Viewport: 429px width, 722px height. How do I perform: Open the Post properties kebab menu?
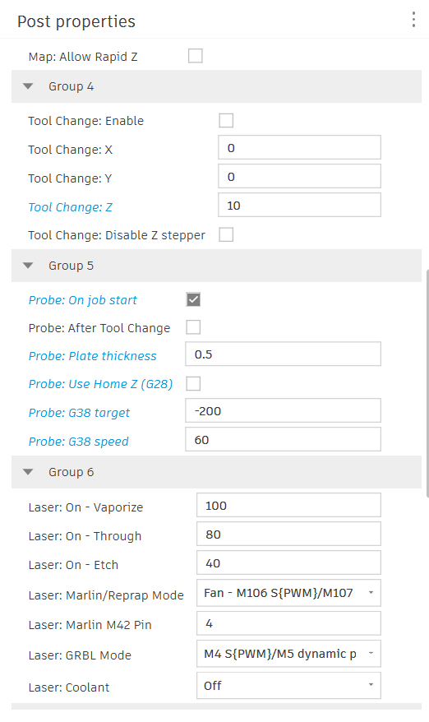coord(413,20)
